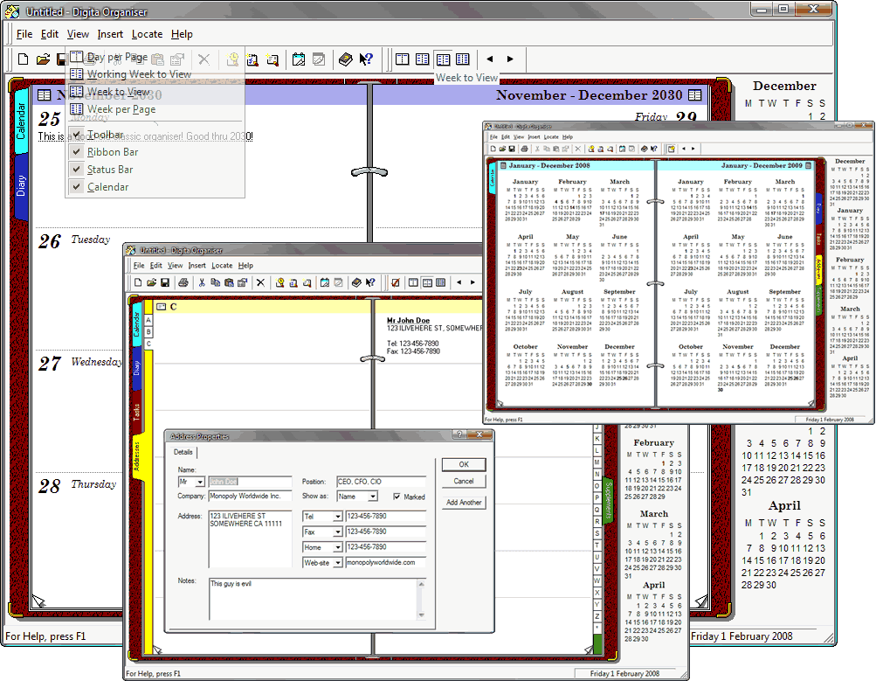Click Delete X icon in address window toolbar
876x681 pixels.
tap(260, 282)
